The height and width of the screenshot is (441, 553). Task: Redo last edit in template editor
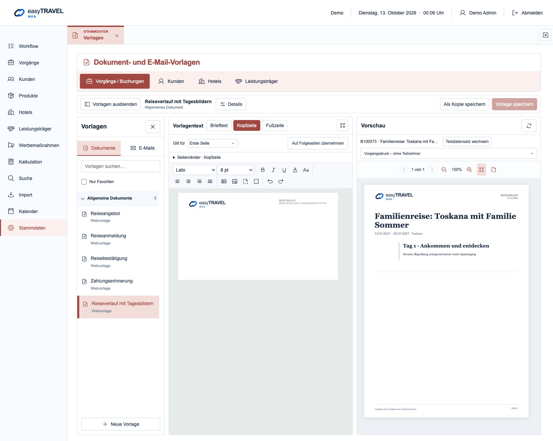tap(281, 181)
